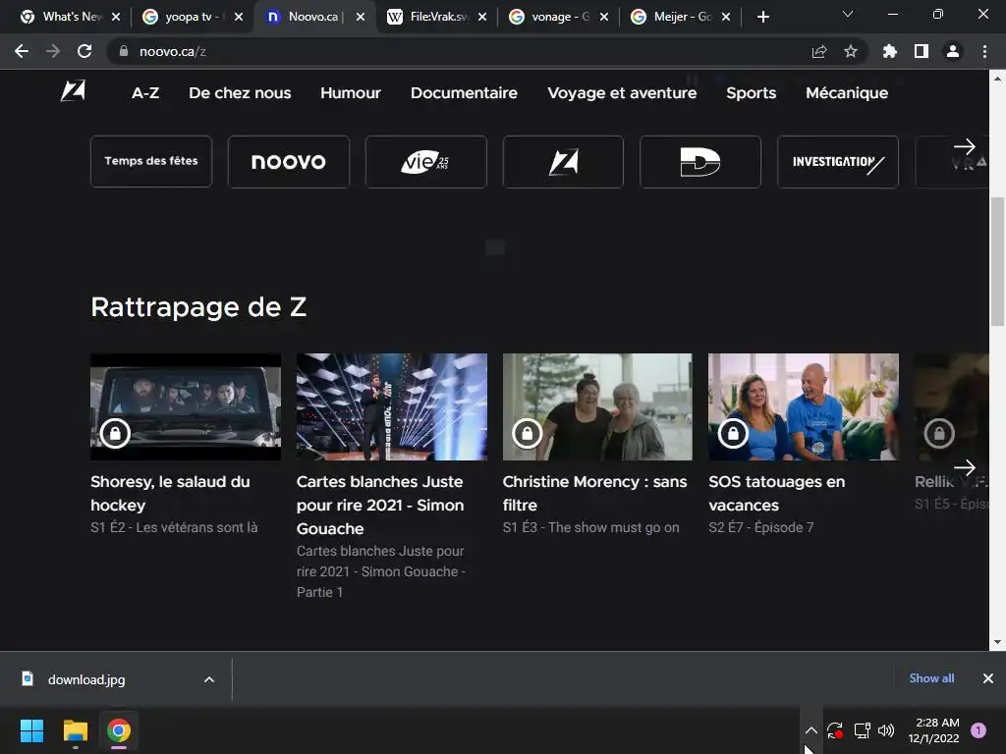Select the Humour category

(351, 93)
